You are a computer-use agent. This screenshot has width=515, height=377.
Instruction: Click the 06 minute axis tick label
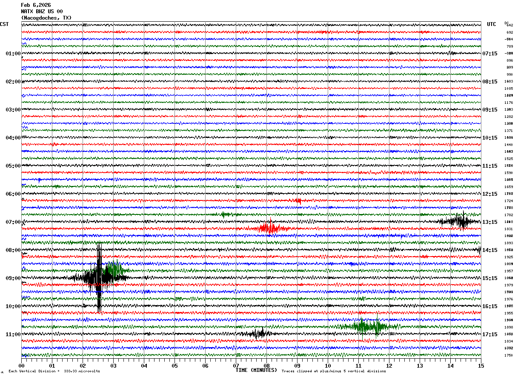205,366
